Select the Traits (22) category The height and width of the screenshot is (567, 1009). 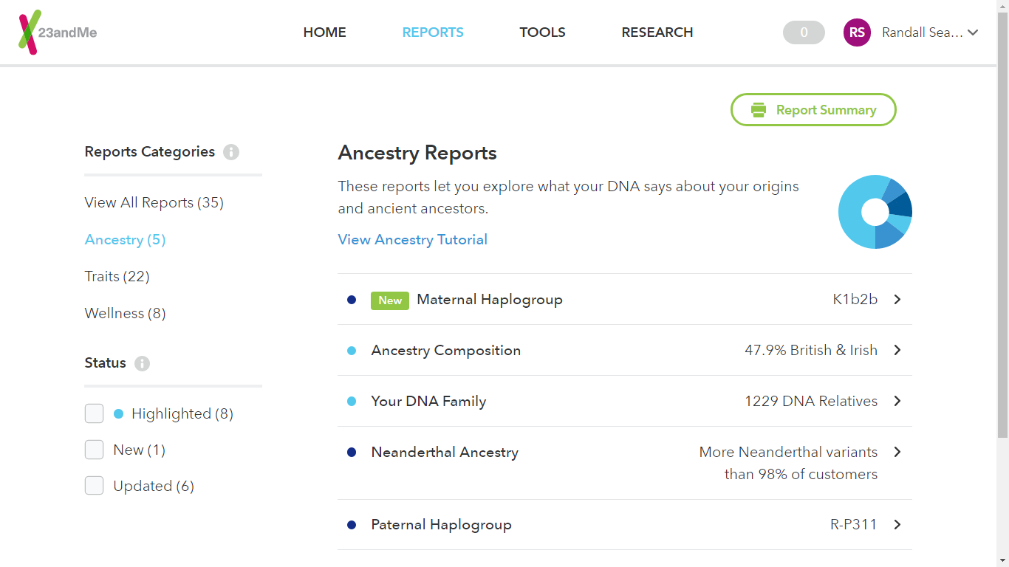(x=117, y=276)
